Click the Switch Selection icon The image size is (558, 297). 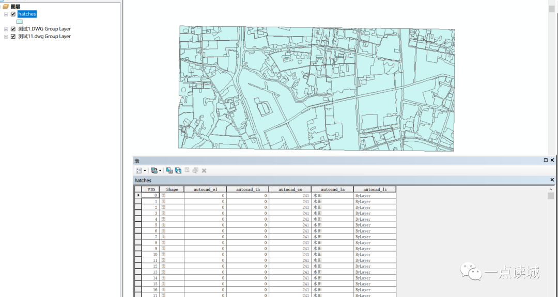[x=178, y=170]
